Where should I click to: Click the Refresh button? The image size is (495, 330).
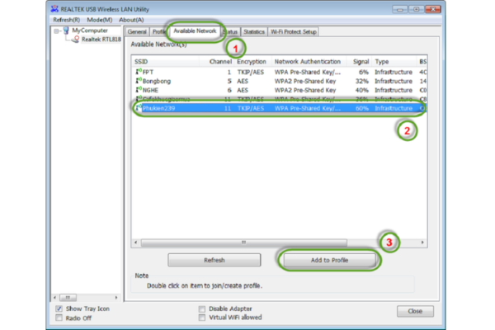pos(214,260)
